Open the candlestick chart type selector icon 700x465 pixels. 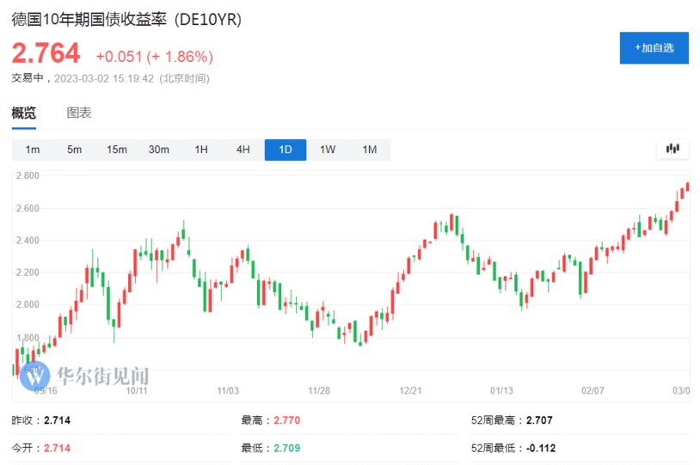coord(672,150)
